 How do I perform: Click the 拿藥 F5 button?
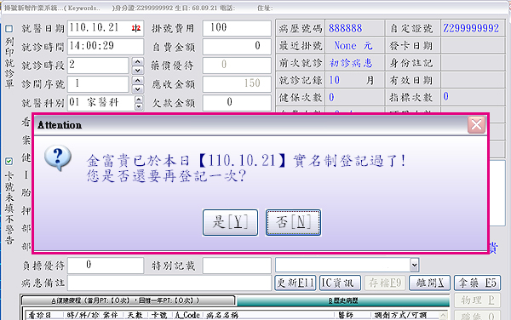(477, 283)
